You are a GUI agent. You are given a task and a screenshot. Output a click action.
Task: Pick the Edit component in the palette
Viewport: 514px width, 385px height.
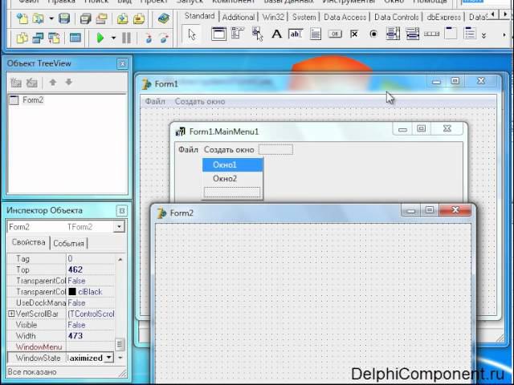click(296, 34)
